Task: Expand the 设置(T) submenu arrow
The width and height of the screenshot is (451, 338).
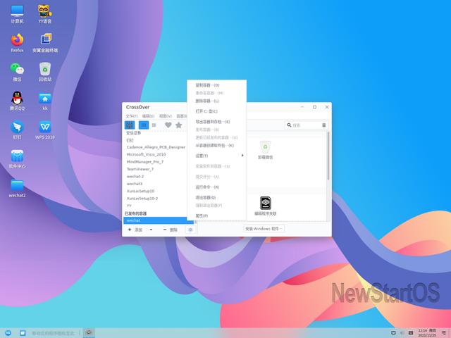Action: tap(242, 156)
